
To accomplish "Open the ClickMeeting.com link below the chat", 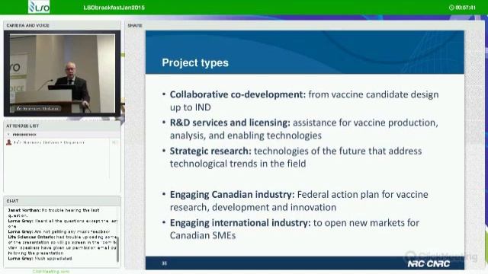I will click(x=51, y=272).
